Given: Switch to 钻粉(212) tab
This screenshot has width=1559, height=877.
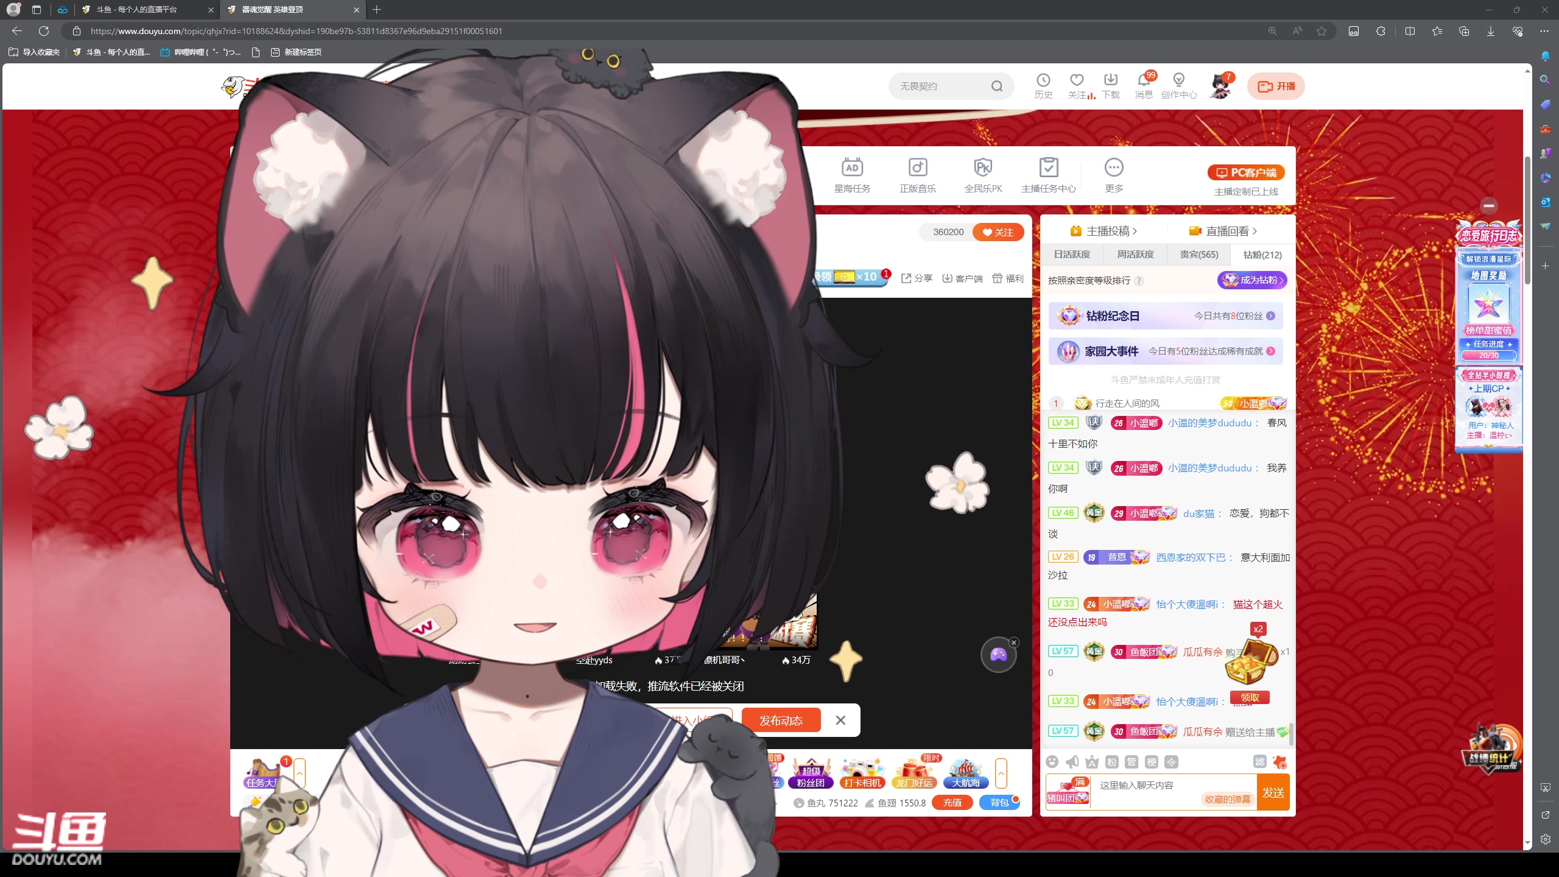Looking at the screenshot, I should point(1262,255).
